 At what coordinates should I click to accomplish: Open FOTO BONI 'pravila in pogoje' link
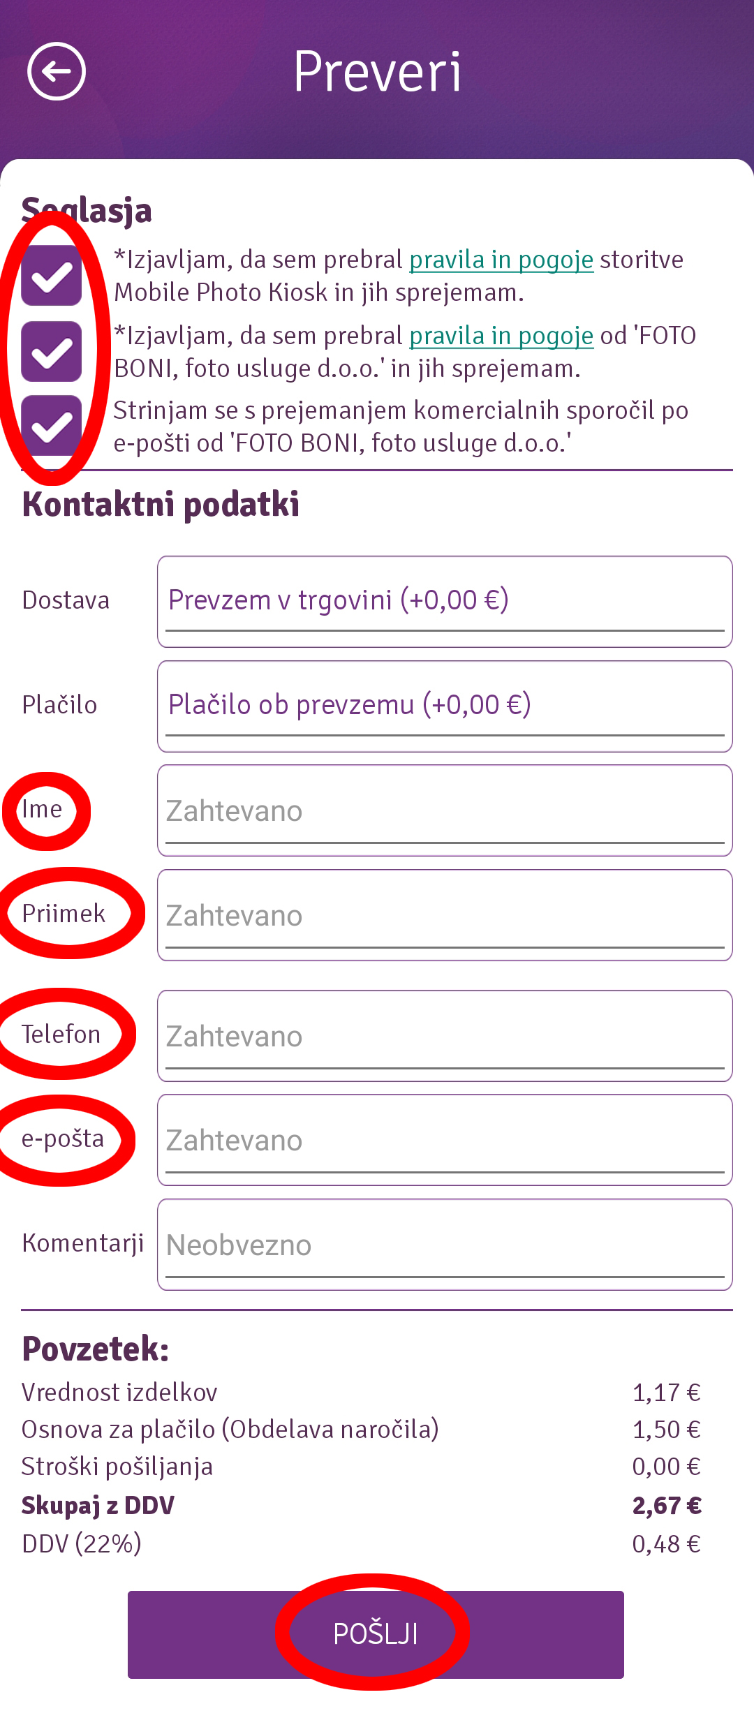(501, 336)
